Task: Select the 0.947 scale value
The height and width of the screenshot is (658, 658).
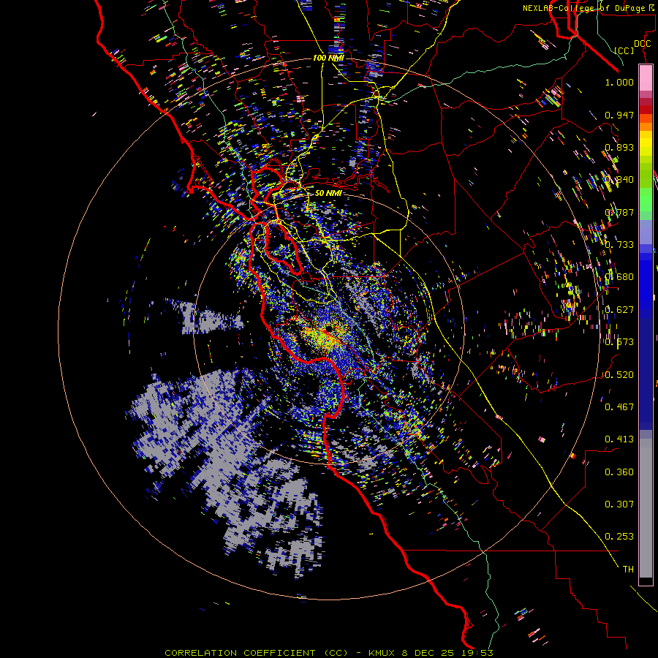Action: (619, 115)
